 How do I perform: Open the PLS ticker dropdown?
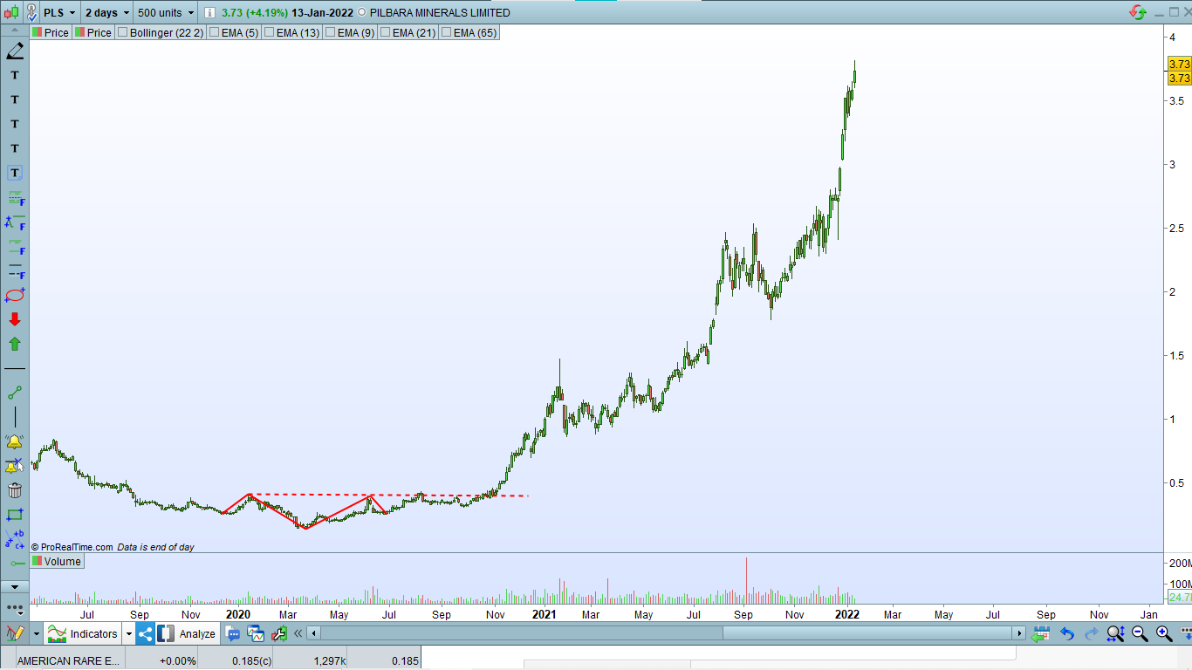pyautogui.click(x=60, y=13)
